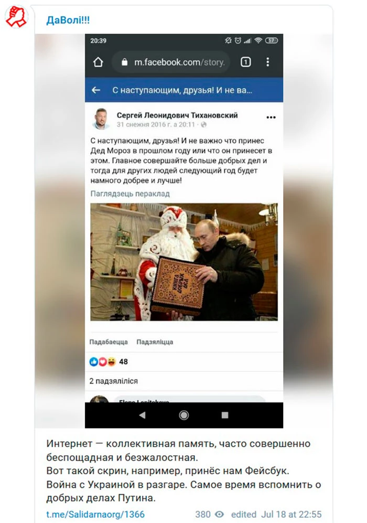This screenshot has height=523, width=367.
Task: Open the browser three-dot menu
Action: 267,62
